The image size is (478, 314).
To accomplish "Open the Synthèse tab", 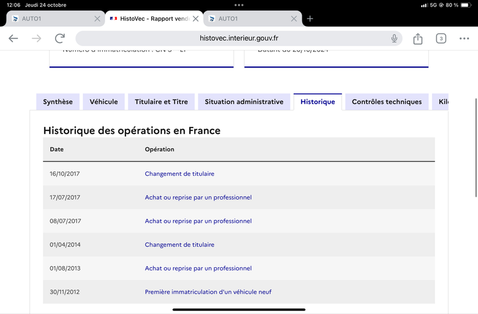I will (57, 102).
